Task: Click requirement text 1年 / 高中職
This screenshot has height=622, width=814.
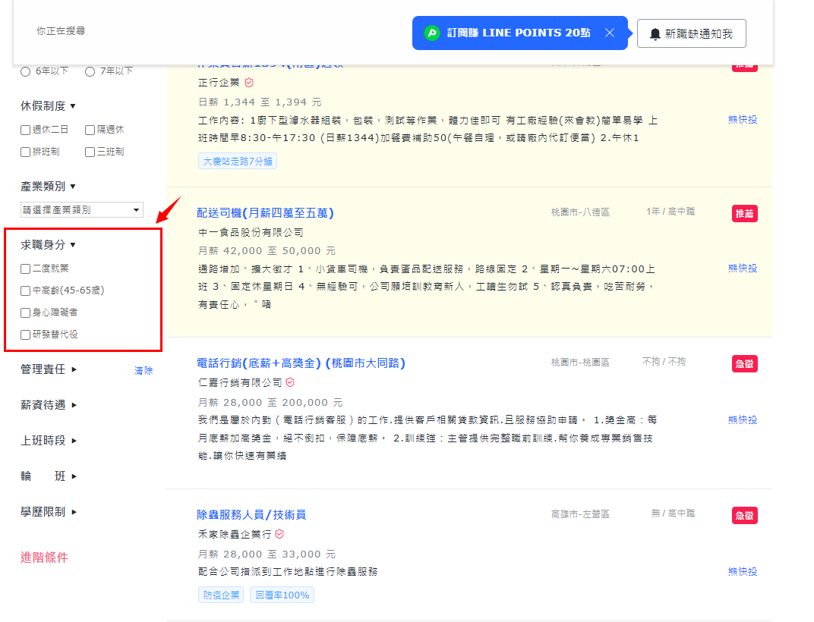Action: (x=670, y=211)
